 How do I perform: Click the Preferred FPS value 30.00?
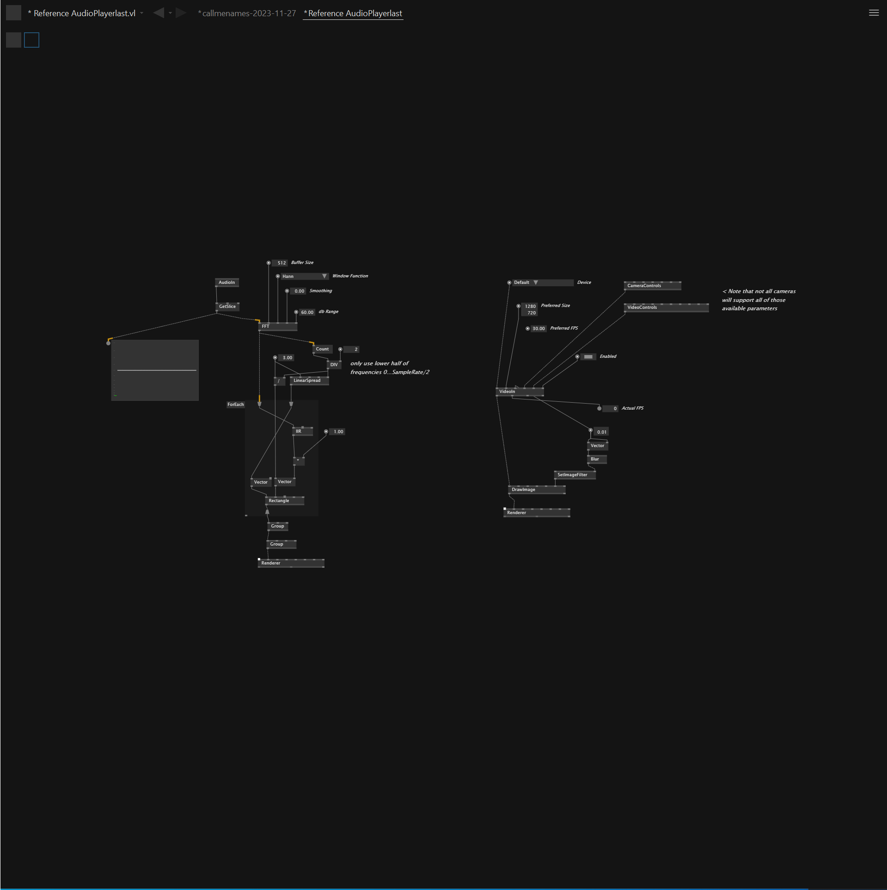click(538, 329)
